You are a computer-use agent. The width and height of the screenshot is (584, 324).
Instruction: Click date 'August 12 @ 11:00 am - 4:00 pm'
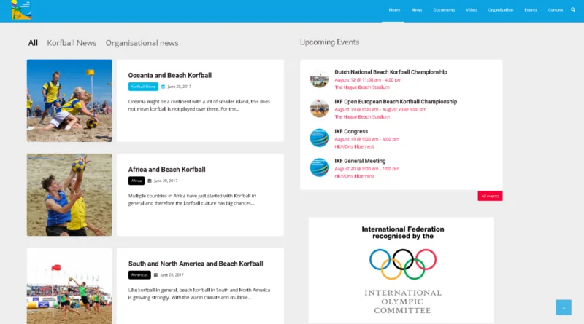click(368, 80)
